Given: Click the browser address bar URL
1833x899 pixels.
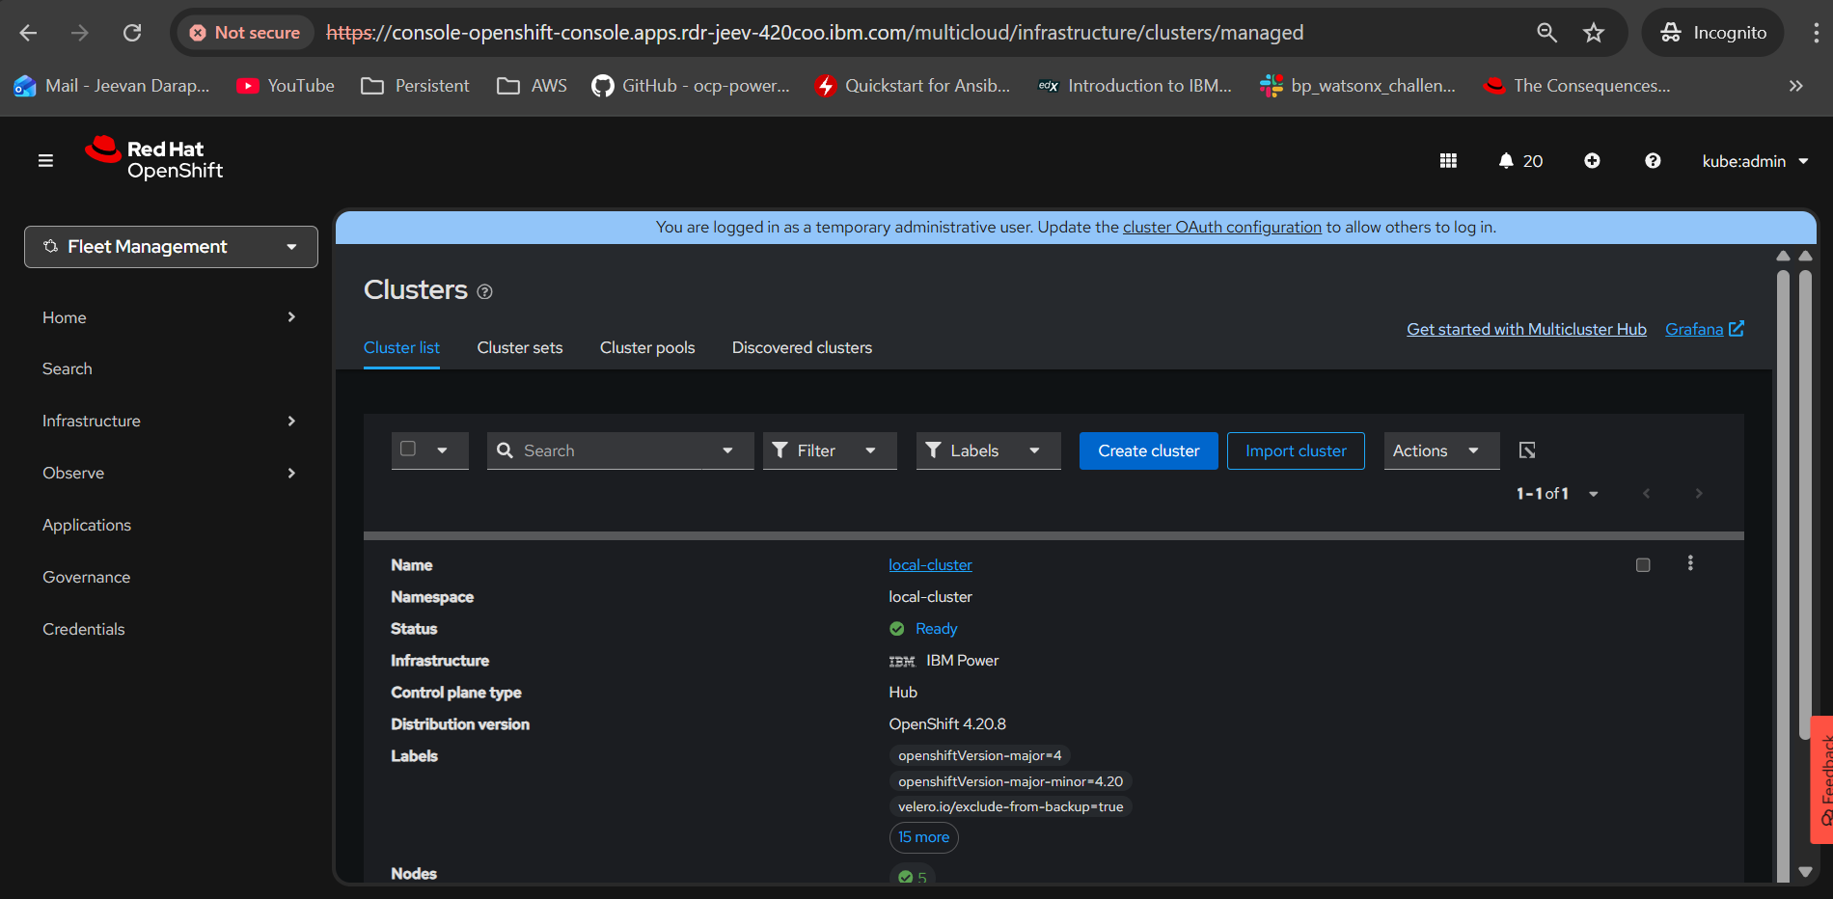Looking at the screenshot, I should click(x=815, y=33).
